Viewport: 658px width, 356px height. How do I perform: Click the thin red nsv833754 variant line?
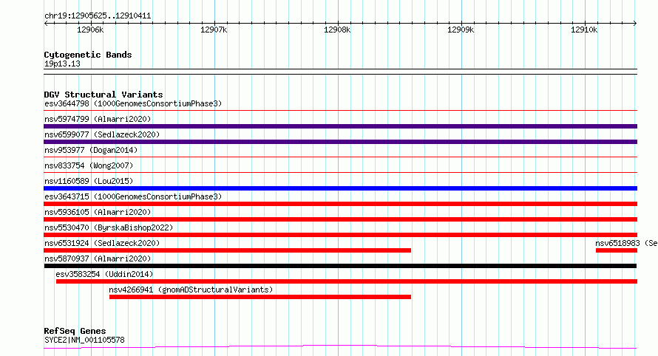(340, 172)
